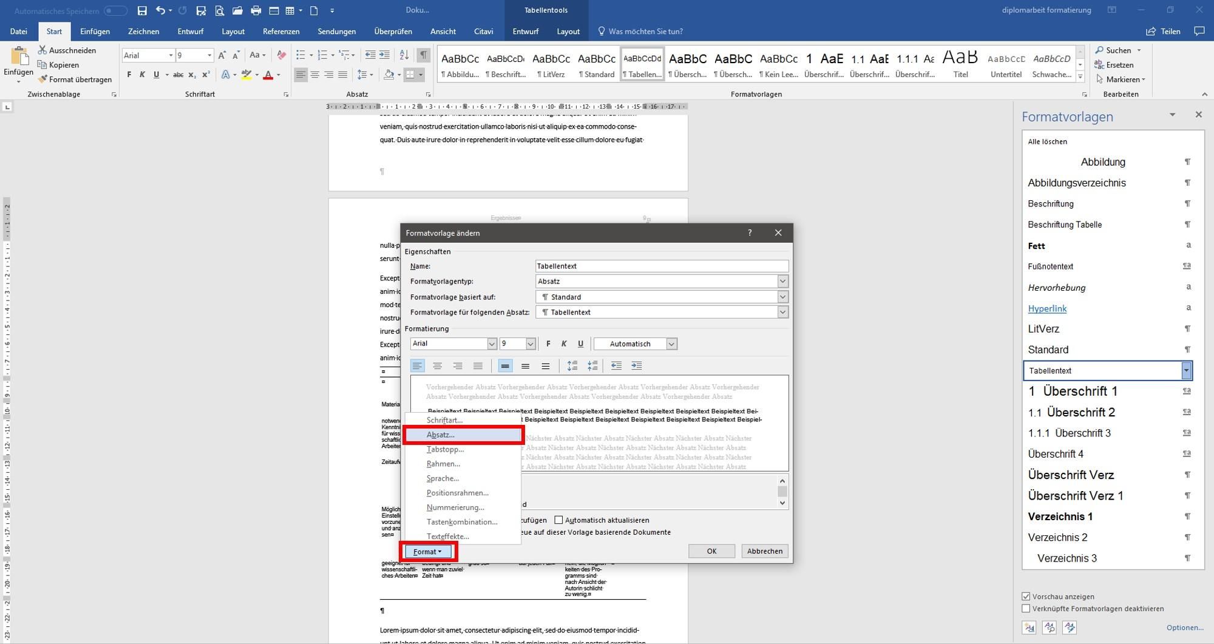Screen dimensions: 1214x644
Task: Open Formatvorlagentyp dropdown
Action: click(x=782, y=281)
